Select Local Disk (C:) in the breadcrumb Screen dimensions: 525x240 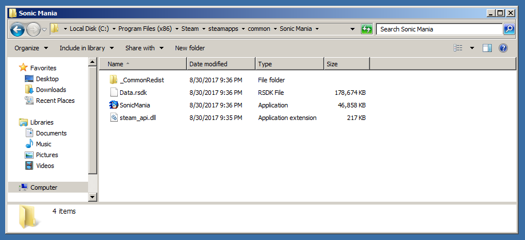coord(89,29)
